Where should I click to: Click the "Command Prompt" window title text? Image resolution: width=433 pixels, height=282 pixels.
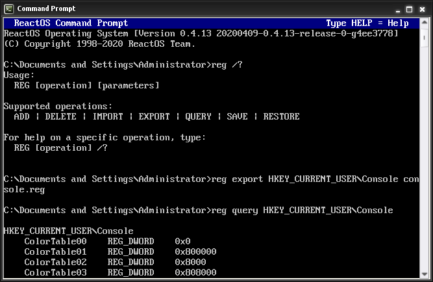coord(45,8)
